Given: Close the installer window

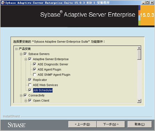Looking at the screenshot, I should pos(152,3).
